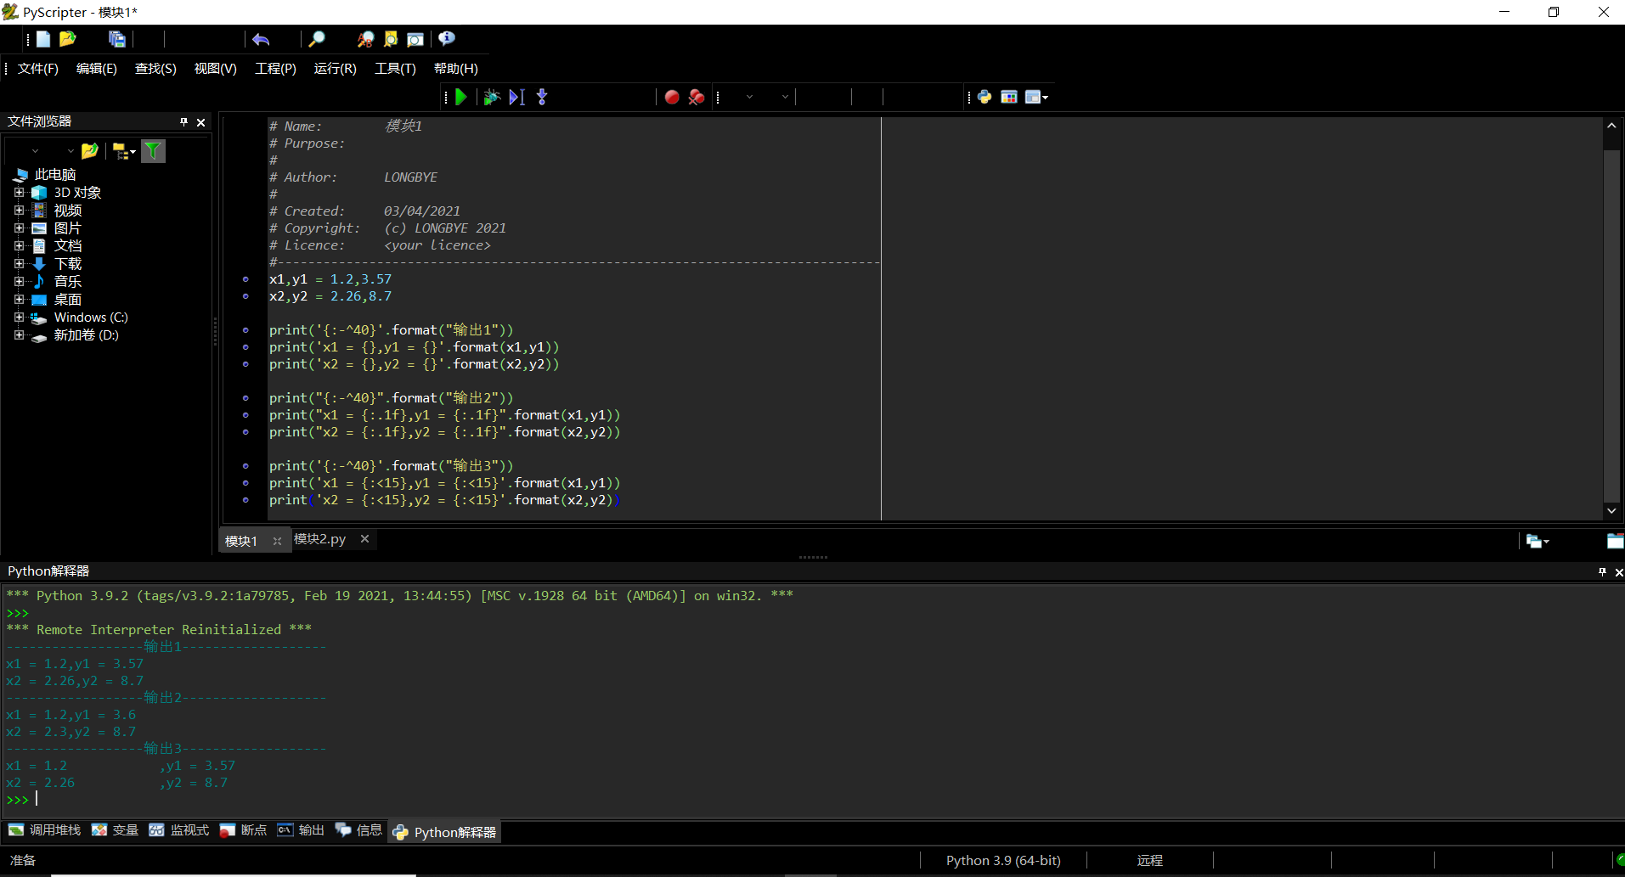Open the 查找(S) menu
The height and width of the screenshot is (877, 1625).
click(155, 69)
